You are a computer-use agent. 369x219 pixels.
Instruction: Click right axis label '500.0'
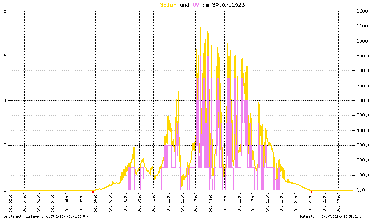tap(362, 116)
